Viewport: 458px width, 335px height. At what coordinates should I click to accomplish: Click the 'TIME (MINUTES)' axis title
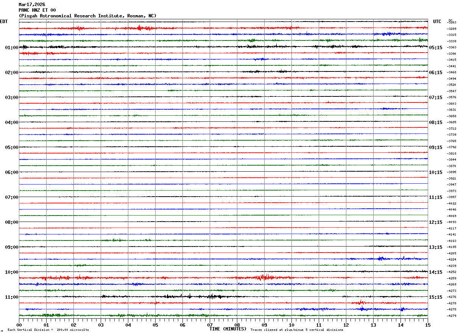[x=228, y=329]
